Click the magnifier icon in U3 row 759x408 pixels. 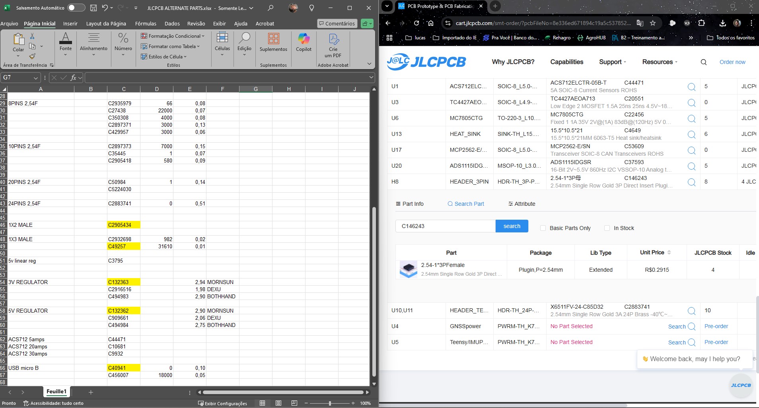(692, 103)
